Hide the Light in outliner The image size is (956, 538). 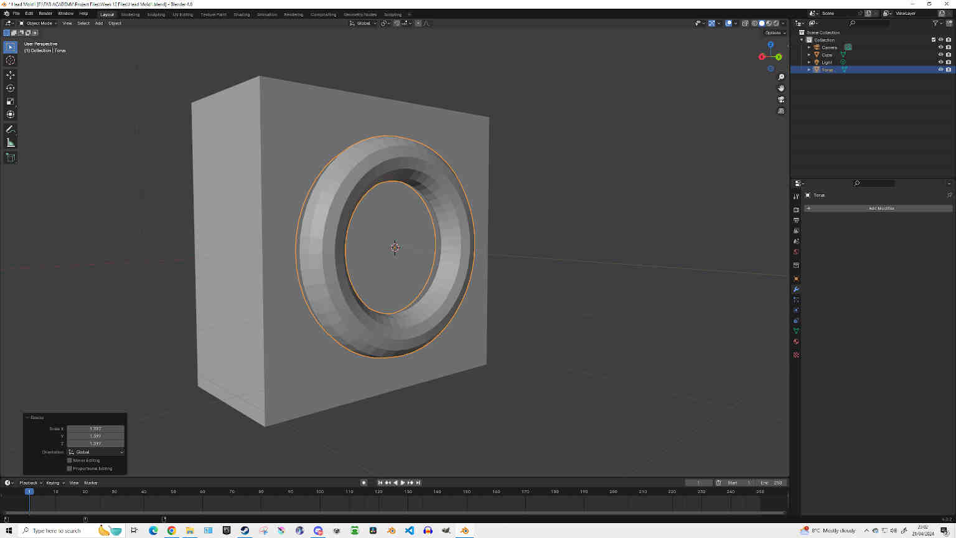coord(940,62)
